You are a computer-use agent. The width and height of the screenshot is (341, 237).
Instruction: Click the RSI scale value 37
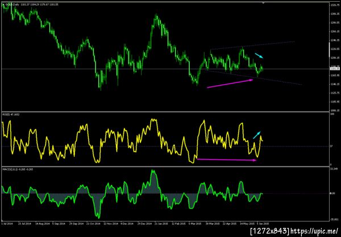click(331, 146)
